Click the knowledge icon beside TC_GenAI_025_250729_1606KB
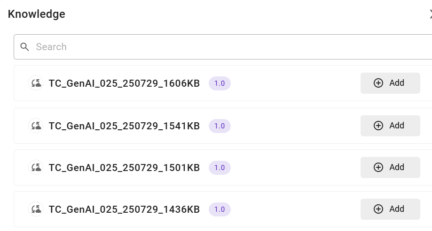The image size is (432, 231). (36, 83)
